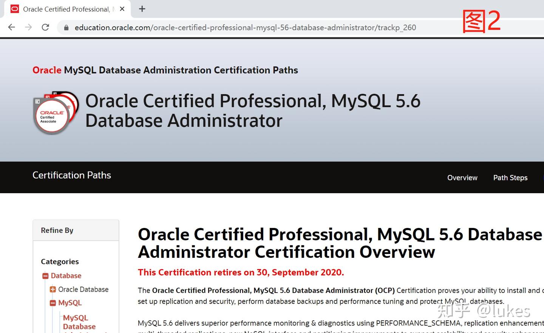The image size is (544, 333).
Task: Click the browser back arrow icon
Action: tap(11, 27)
